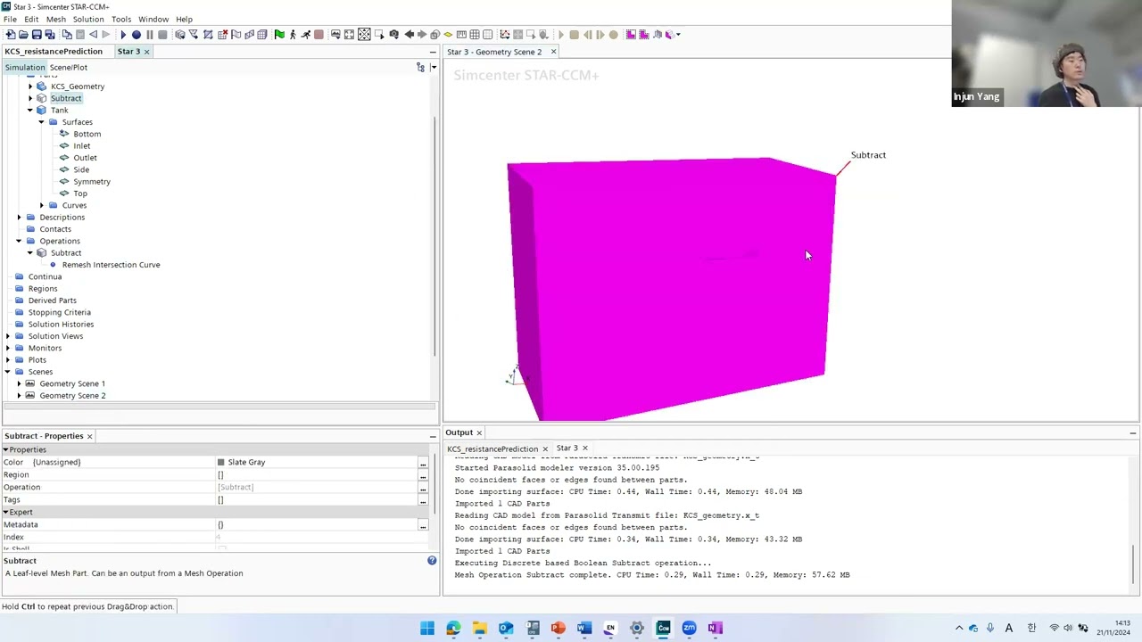The width and height of the screenshot is (1142, 642).
Task: Click the Clear Generated Meshes icon with red X
Action: [x=223, y=34]
